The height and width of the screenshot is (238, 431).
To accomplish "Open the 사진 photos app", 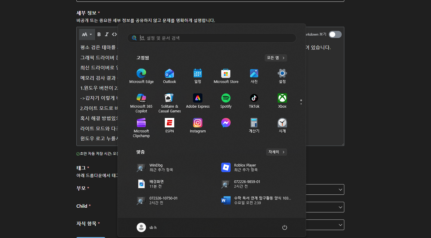I will pos(254,76).
